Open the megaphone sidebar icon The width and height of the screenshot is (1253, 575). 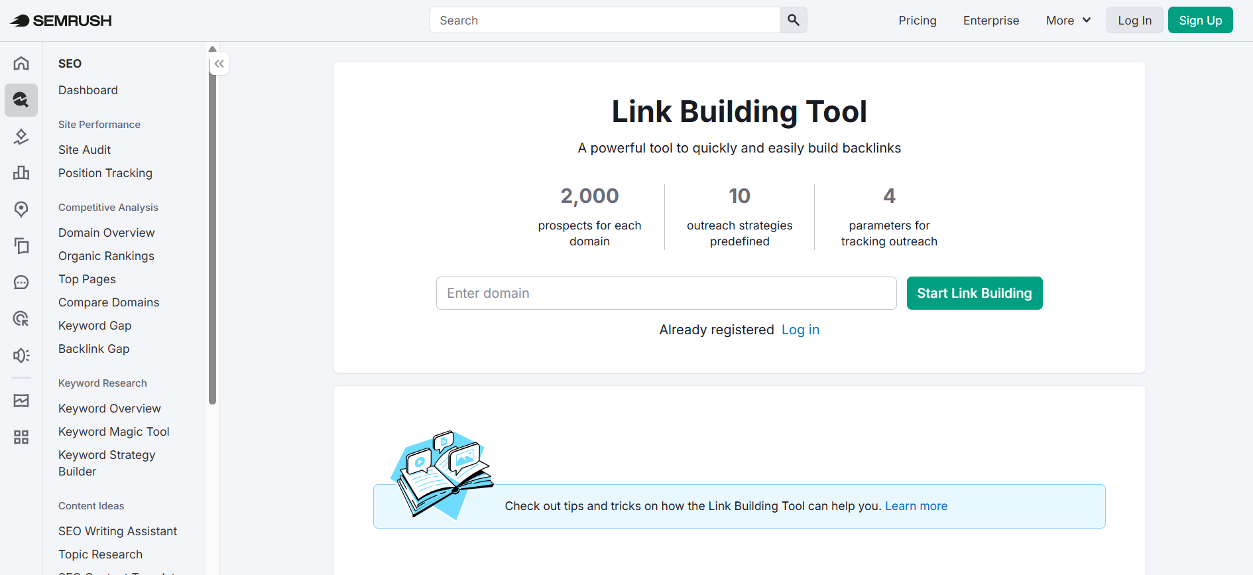(21, 355)
